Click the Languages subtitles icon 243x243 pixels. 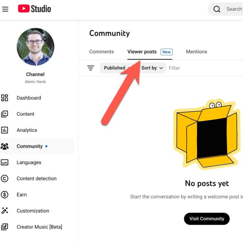[x=4, y=162]
